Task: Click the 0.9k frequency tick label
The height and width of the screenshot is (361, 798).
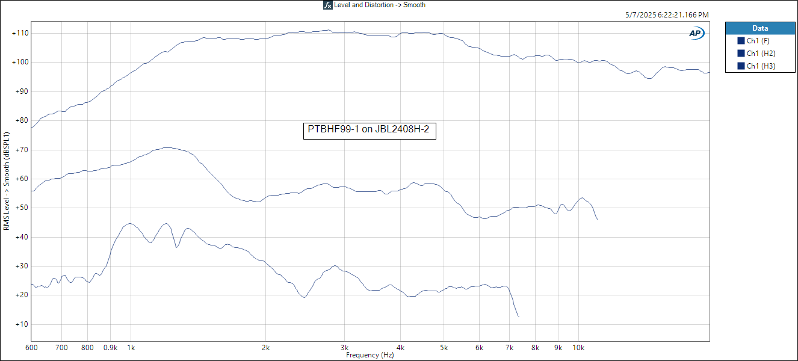Action: pos(111,348)
